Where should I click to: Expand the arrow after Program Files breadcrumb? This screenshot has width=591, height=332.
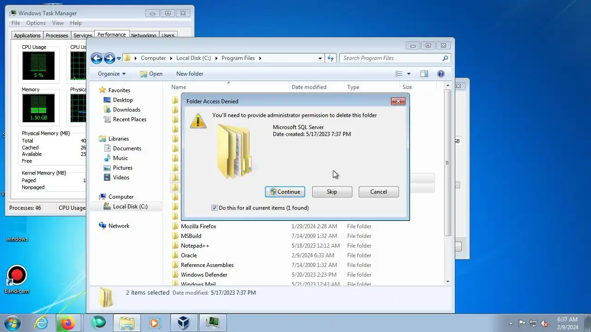(x=260, y=58)
